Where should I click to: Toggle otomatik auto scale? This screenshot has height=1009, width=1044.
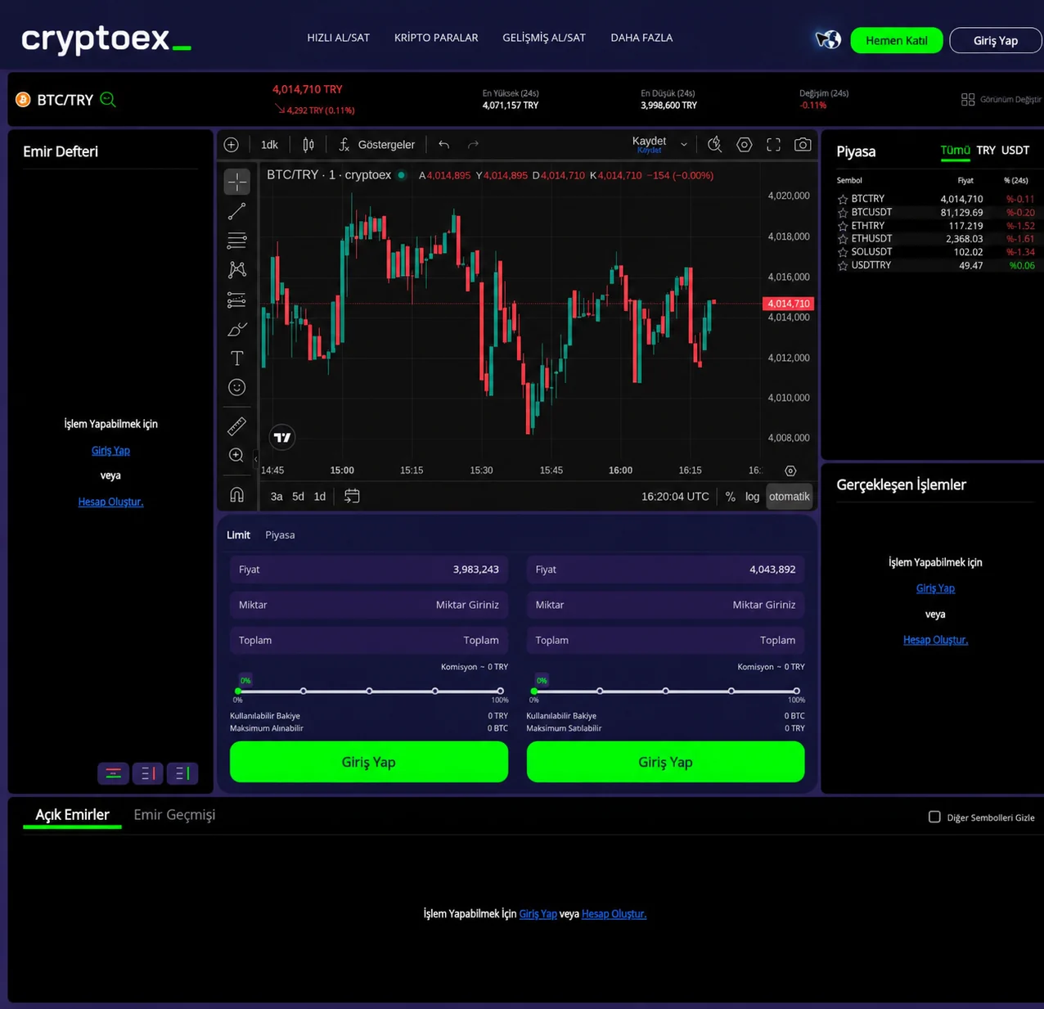click(789, 497)
